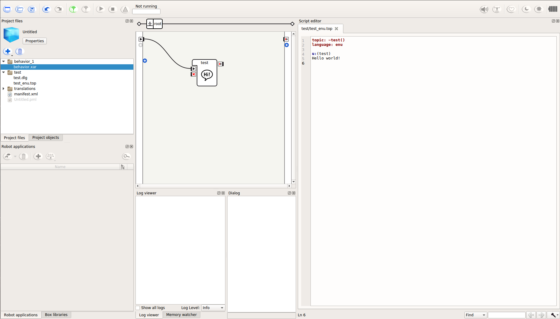Click the grey disconnect antenna icon
560x319 pixels.
[x=86, y=9]
